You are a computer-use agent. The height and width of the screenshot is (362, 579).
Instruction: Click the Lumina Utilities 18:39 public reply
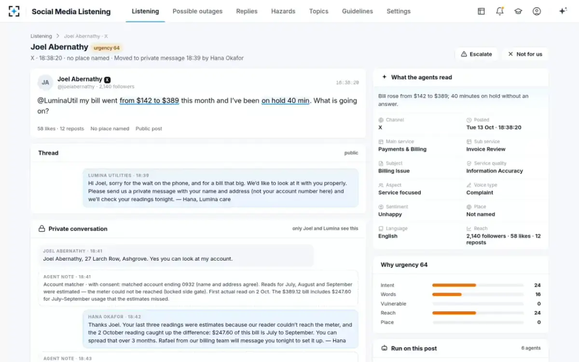(221, 188)
